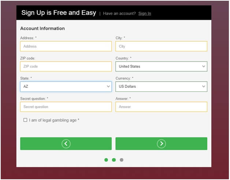
Task: Open the Currency dropdown showing US Dollars
Action: [x=161, y=87]
